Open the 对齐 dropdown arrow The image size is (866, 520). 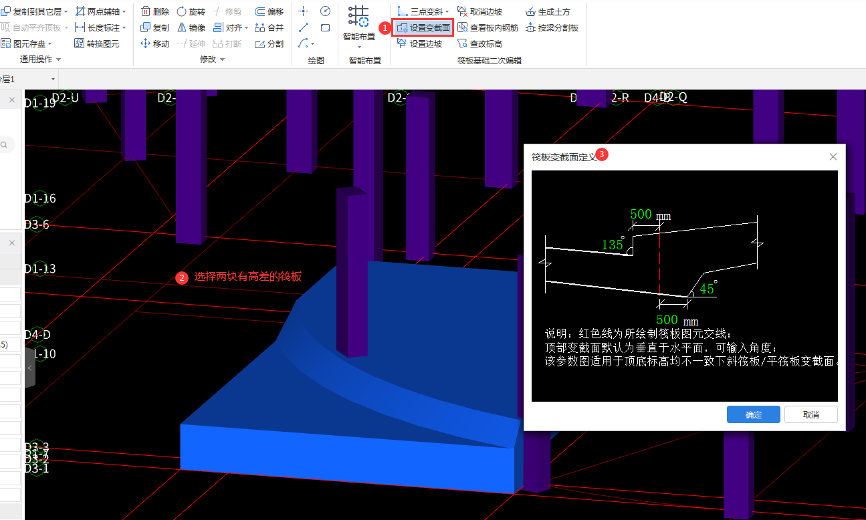246,28
